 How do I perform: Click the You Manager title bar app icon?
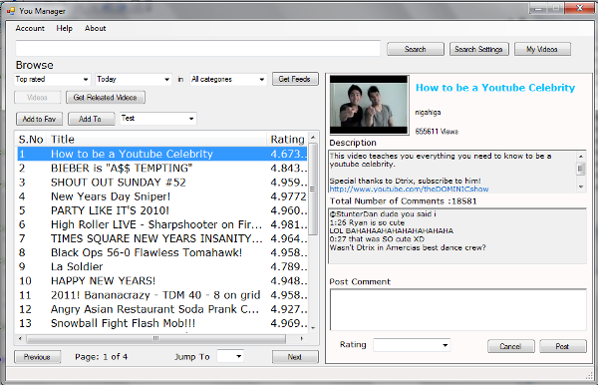(x=11, y=11)
